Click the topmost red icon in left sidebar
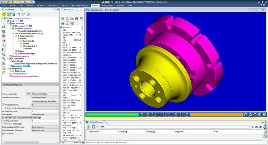Screen dimensions: 268x145 (4, 27)
